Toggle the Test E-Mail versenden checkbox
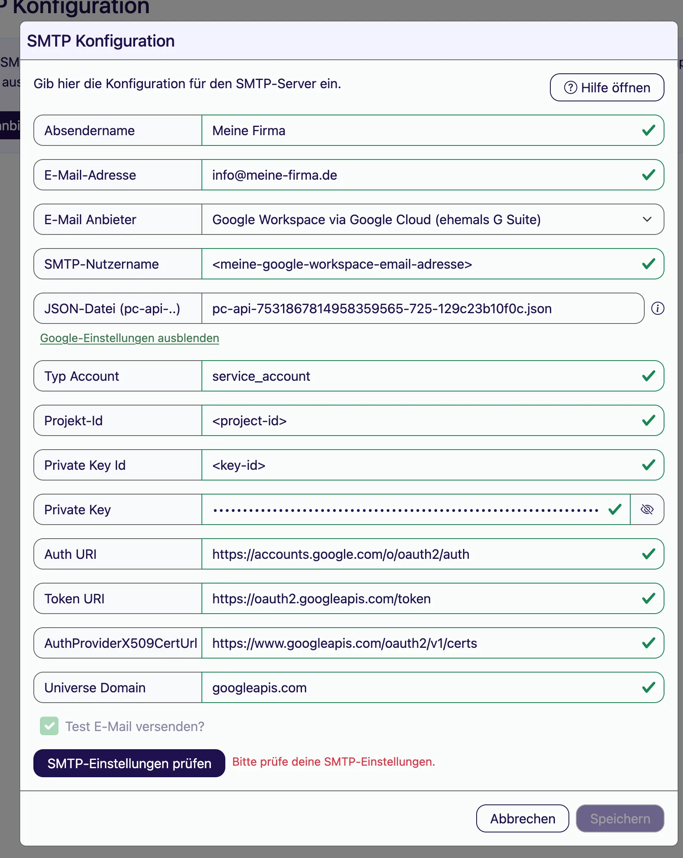Image resolution: width=683 pixels, height=858 pixels. pyautogui.click(x=49, y=726)
